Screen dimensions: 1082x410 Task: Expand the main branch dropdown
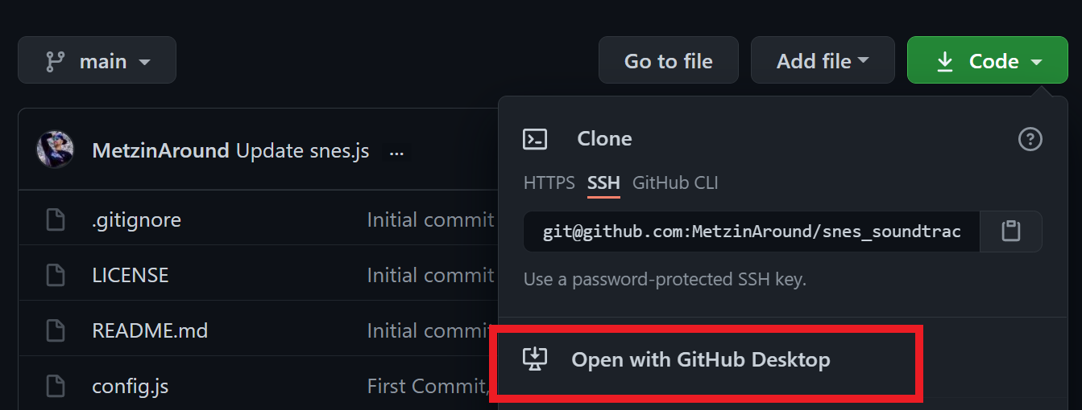click(x=97, y=60)
